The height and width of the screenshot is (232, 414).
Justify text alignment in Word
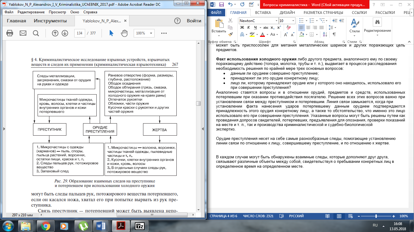(x=322, y=27)
